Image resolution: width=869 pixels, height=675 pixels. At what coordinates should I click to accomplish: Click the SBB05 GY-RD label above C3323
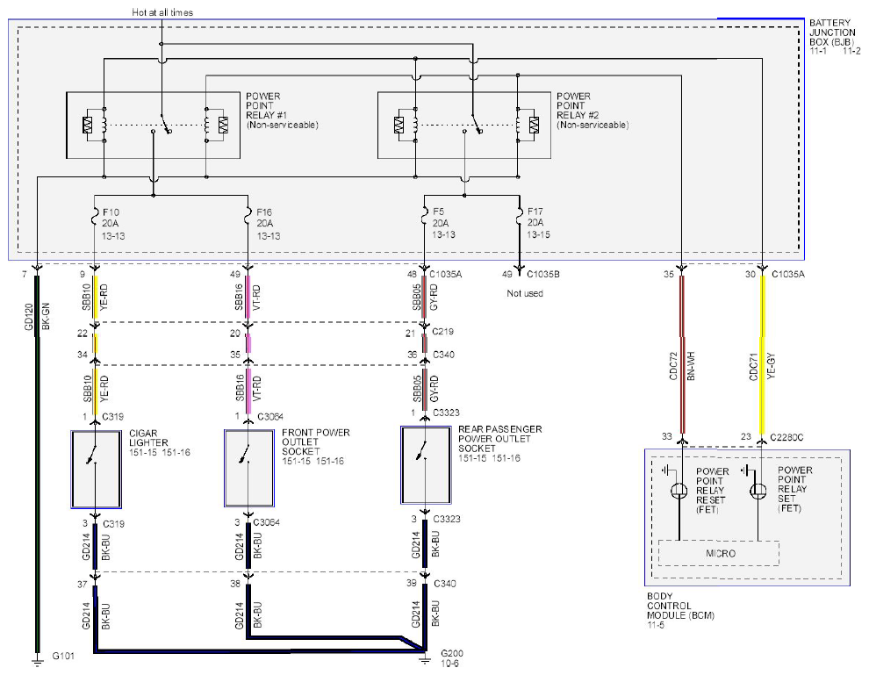(x=426, y=389)
